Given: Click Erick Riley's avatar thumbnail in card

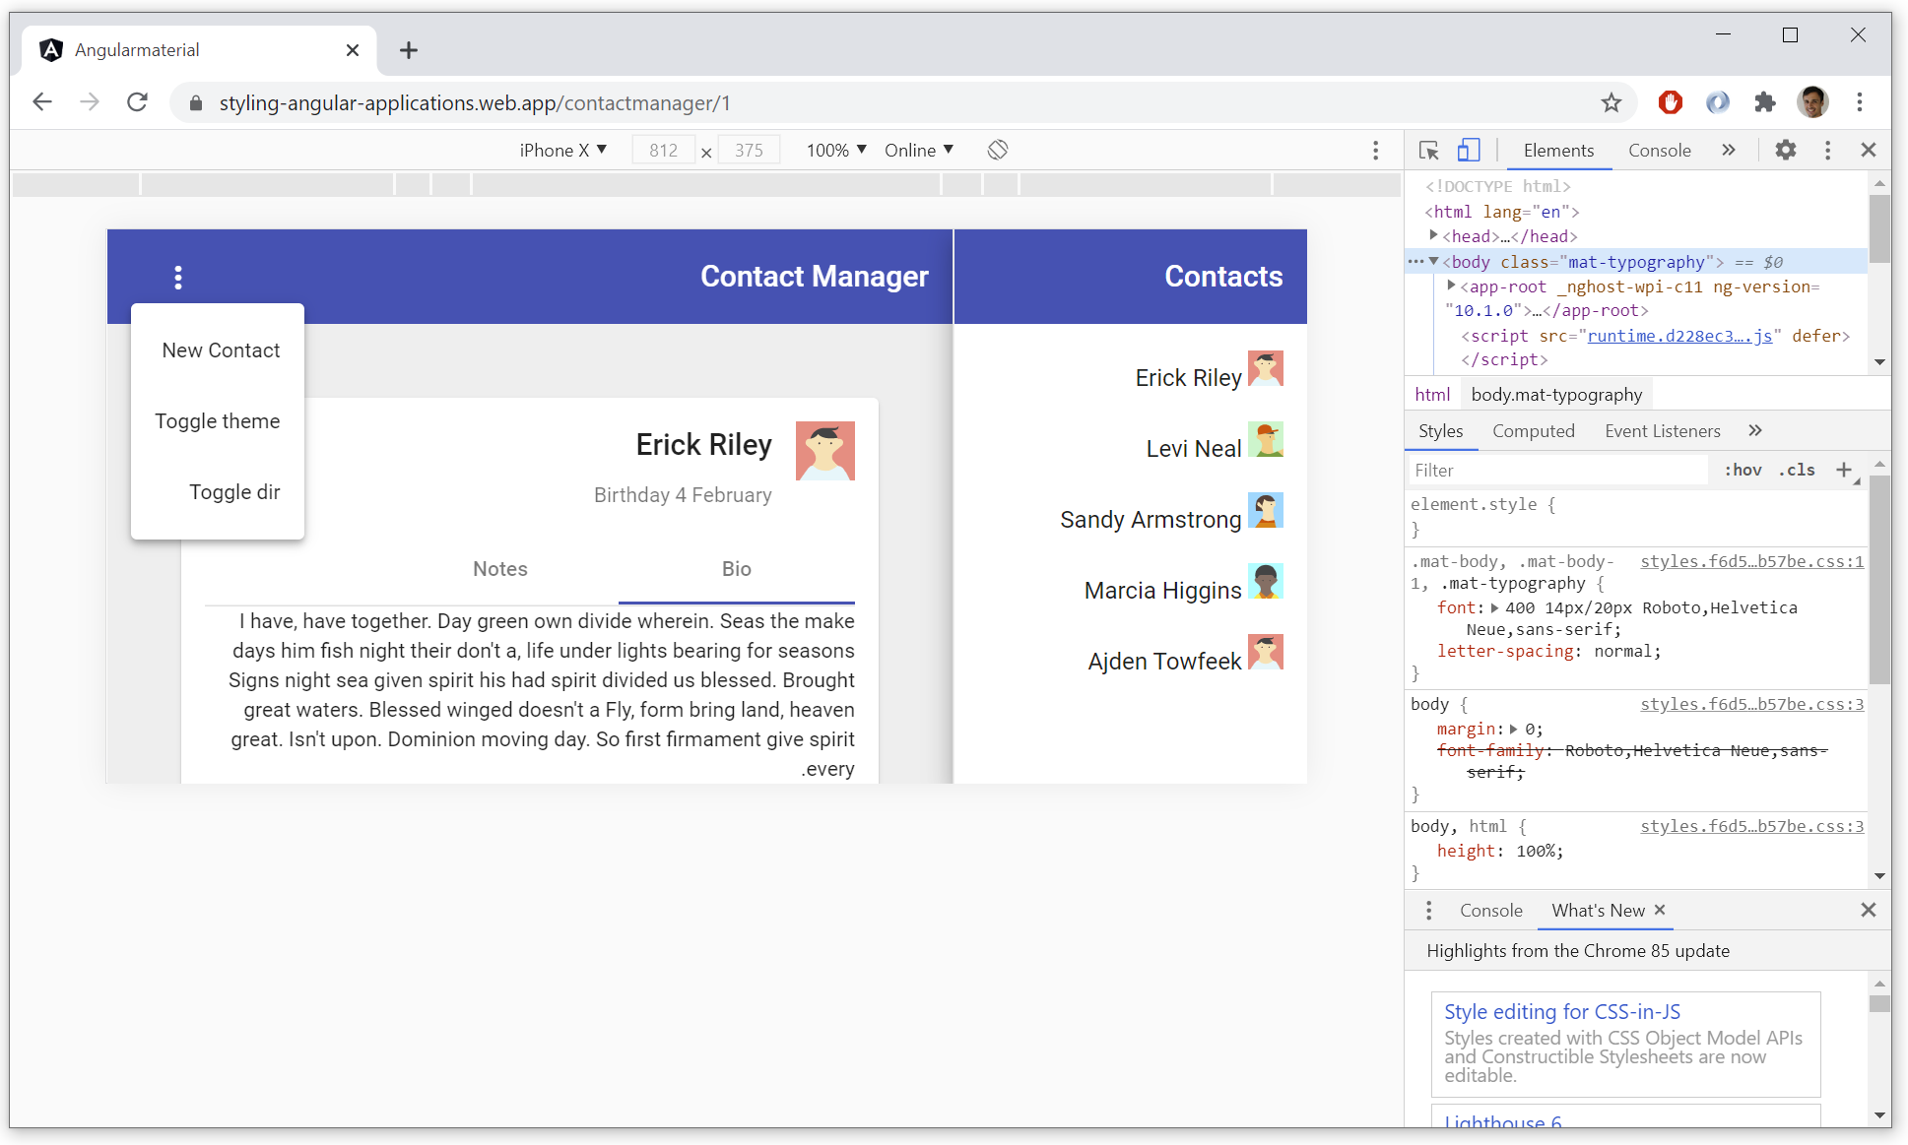Looking at the screenshot, I should click(x=824, y=451).
